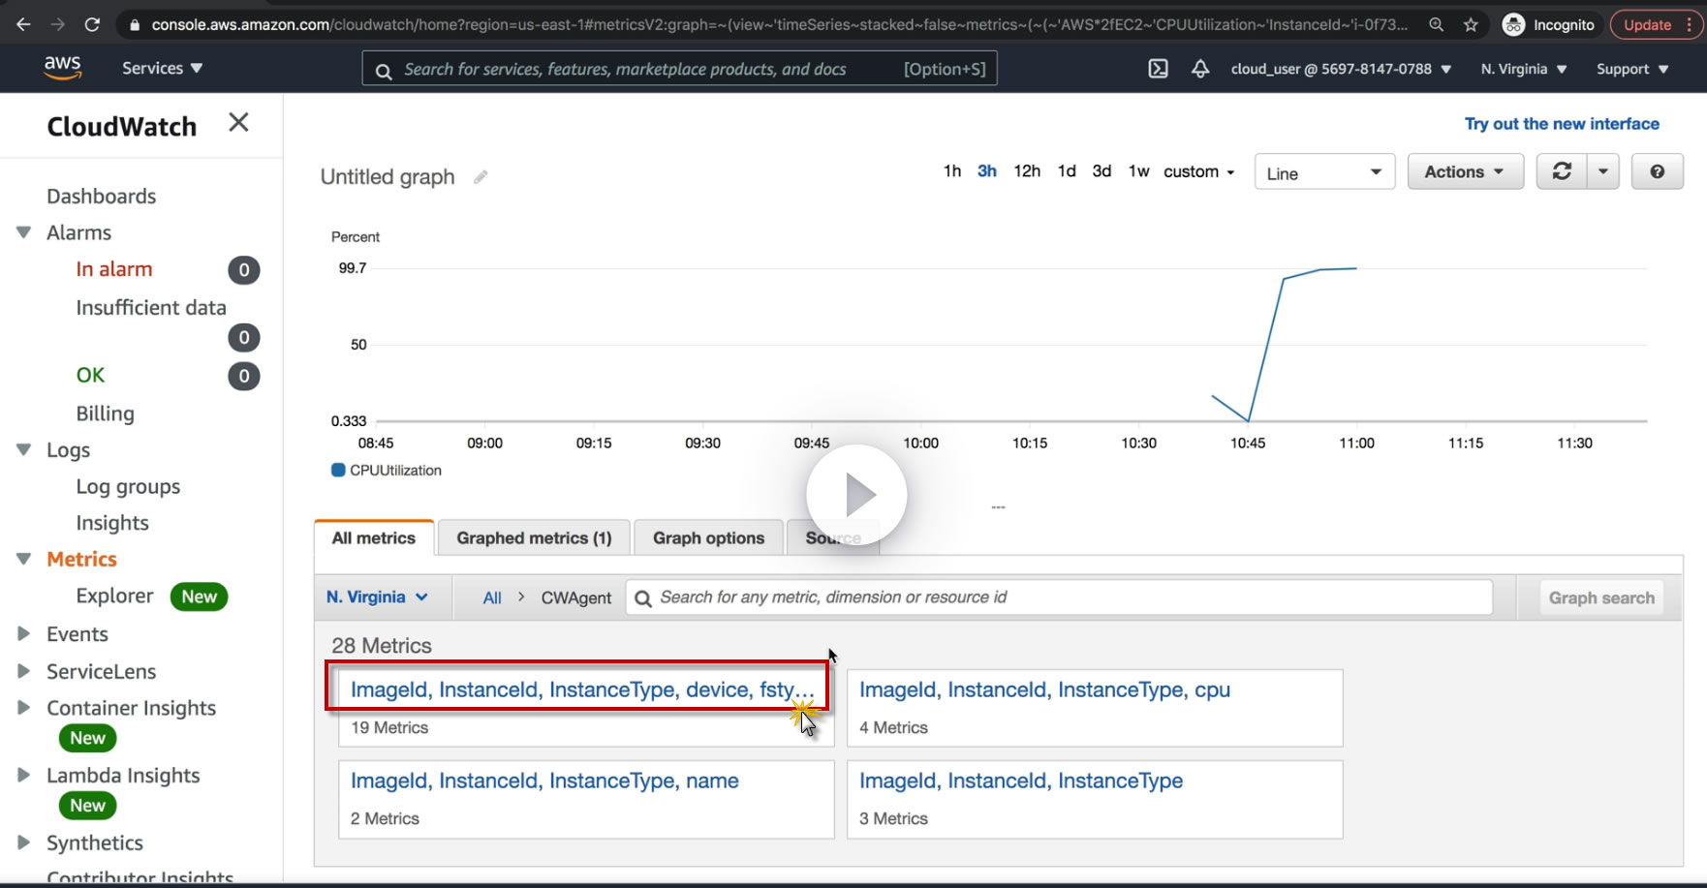Expand the refresh interval dropdown arrow
Screen dimensions: 1707x888
tap(1603, 171)
